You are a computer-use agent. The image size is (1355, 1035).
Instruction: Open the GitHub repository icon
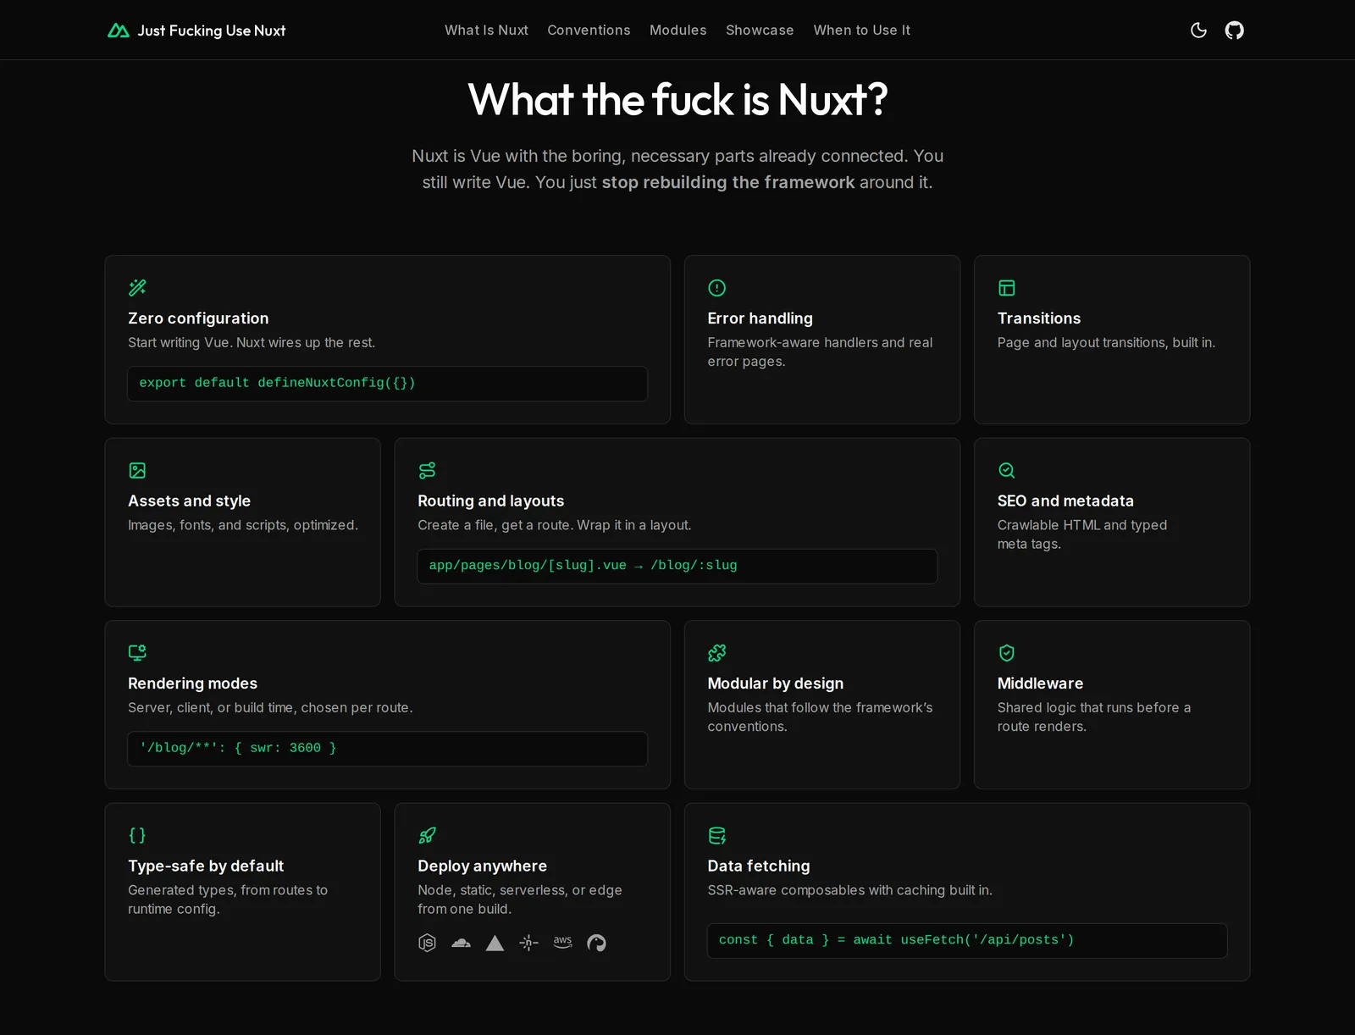[1235, 30]
